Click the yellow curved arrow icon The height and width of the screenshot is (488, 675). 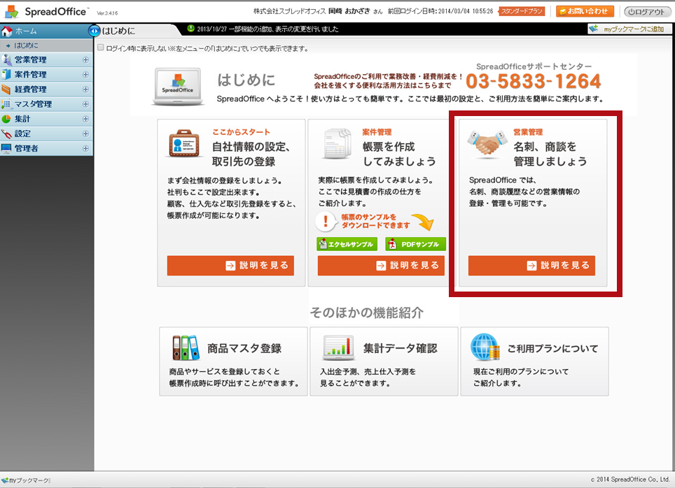click(422, 222)
